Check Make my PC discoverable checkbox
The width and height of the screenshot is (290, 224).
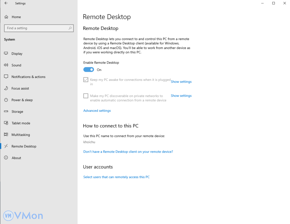point(86,96)
